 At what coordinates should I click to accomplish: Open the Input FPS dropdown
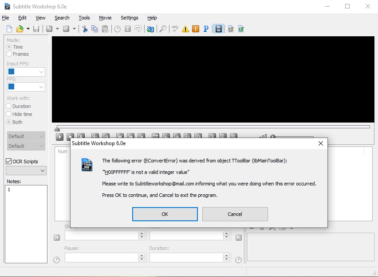(x=41, y=72)
